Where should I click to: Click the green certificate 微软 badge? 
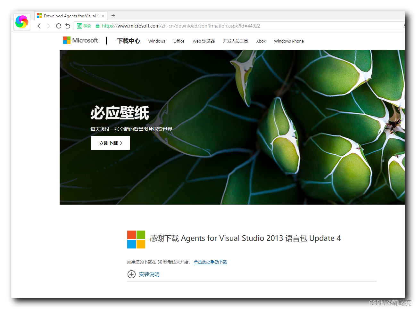84,26
